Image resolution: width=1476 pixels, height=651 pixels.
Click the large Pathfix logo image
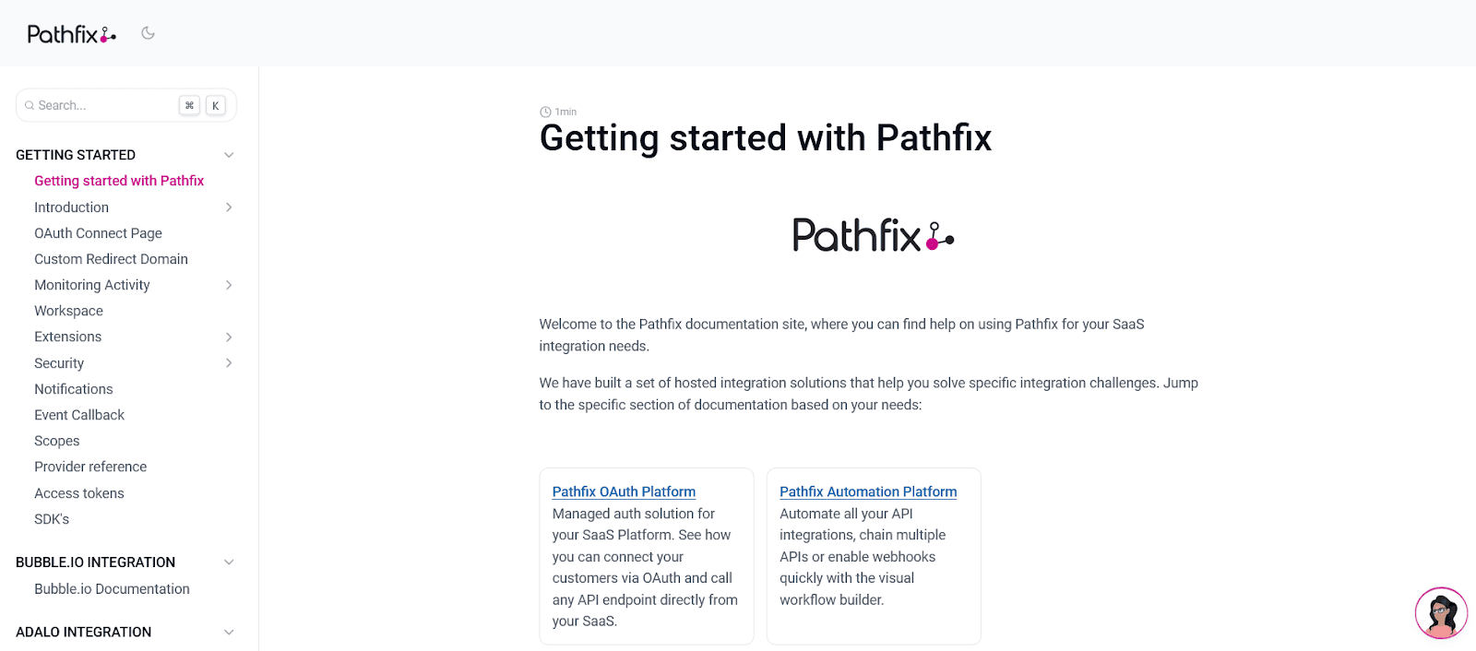(873, 236)
